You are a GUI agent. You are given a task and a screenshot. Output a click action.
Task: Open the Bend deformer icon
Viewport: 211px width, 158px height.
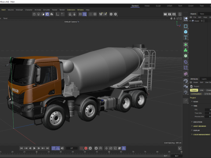(x=186, y=62)
